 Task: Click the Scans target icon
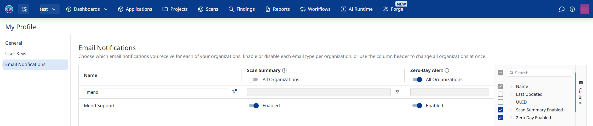tap(201, 9)
